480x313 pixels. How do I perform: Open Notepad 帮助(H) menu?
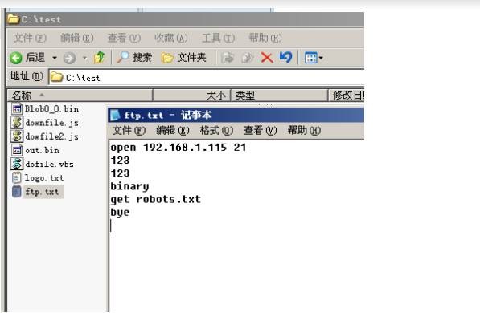tap(304, 131)
